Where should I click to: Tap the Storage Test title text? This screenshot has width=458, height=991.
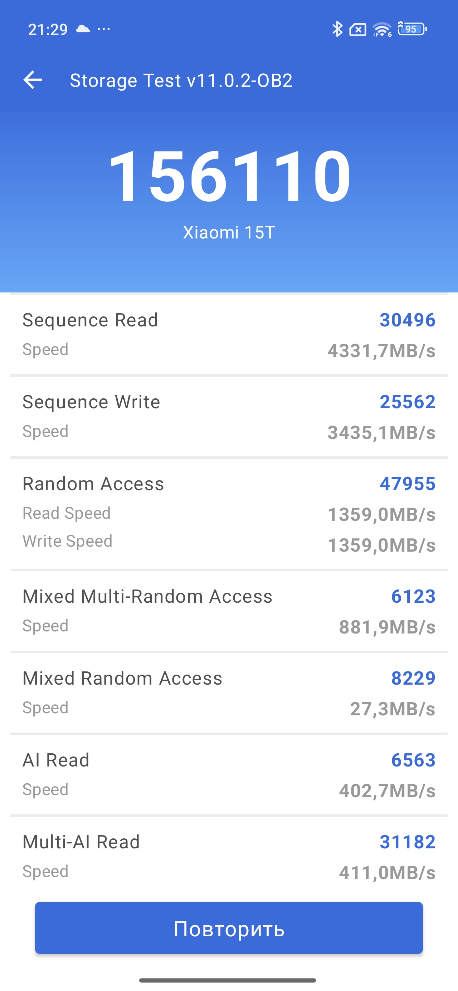tap(181, 80)
